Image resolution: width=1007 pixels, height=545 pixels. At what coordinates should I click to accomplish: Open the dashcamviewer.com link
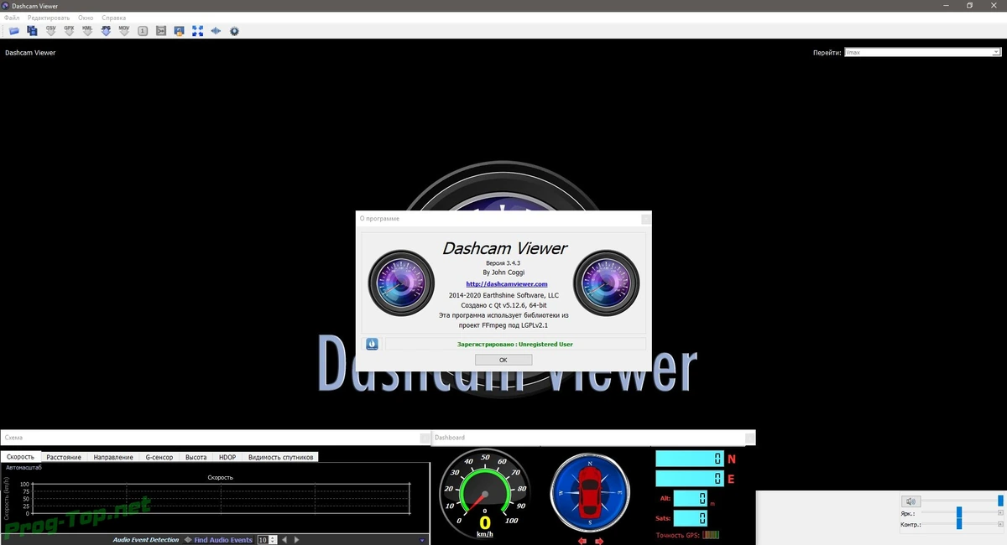point(507,284)
